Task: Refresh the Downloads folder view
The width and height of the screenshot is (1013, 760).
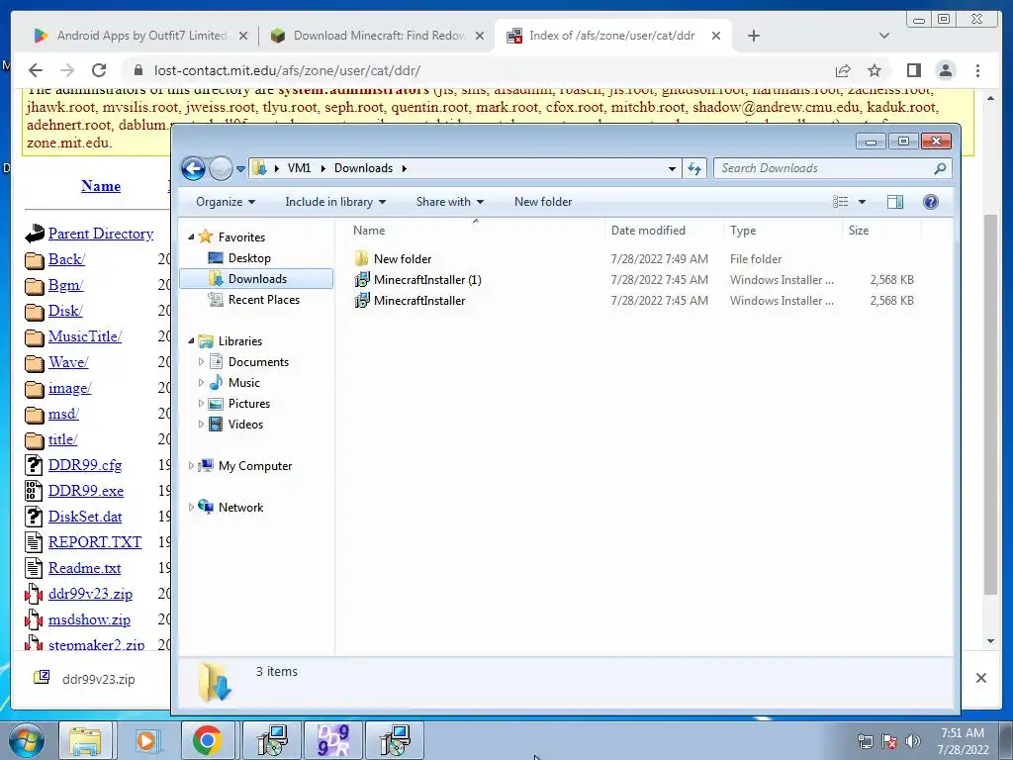Action: (x=694, y=168)
